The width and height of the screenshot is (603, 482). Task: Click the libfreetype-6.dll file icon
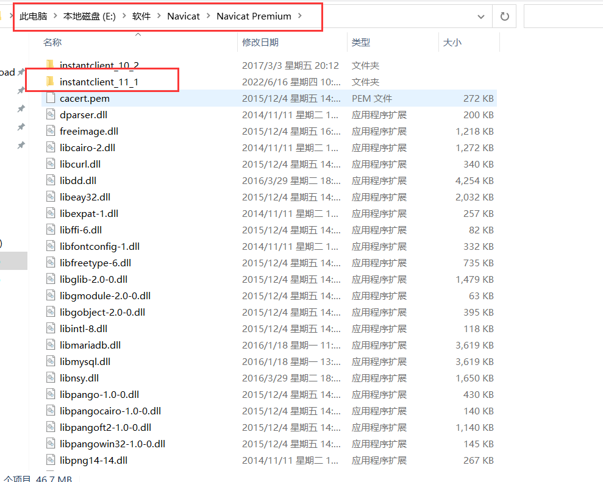51,263
